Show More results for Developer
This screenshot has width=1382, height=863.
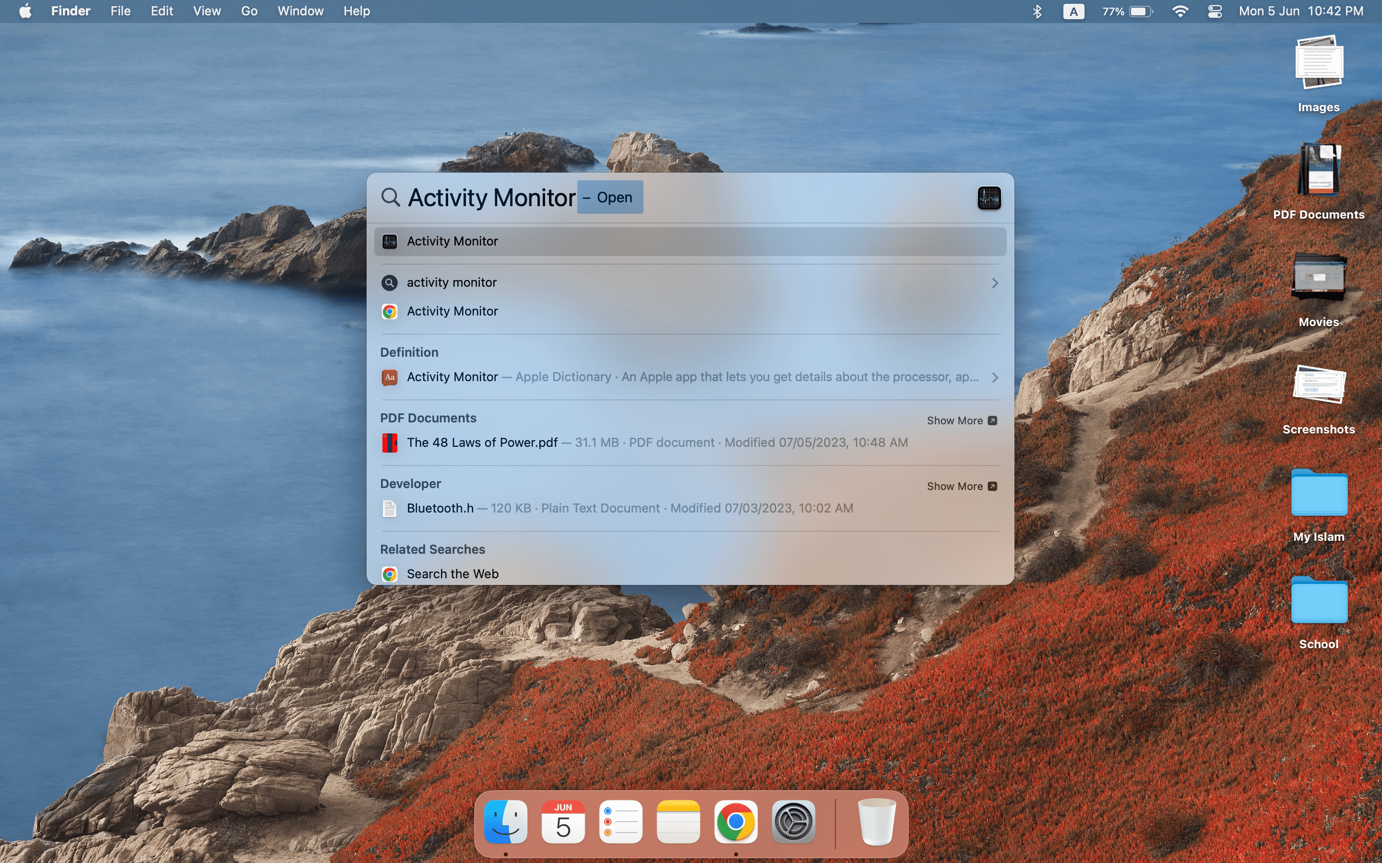coord(962,486)
